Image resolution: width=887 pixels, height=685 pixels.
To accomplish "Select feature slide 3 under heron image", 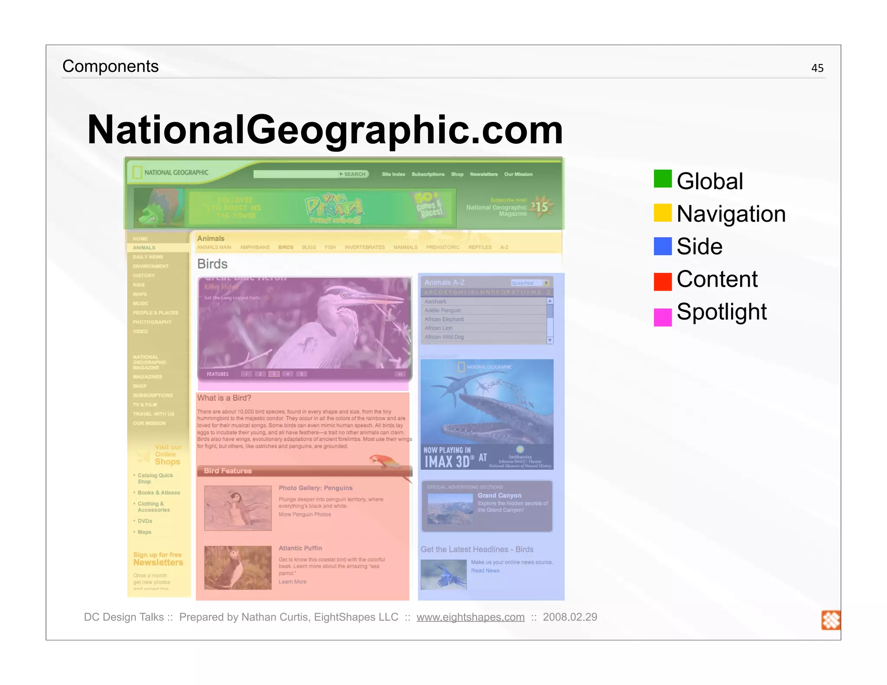I will (x=274, y=374).
